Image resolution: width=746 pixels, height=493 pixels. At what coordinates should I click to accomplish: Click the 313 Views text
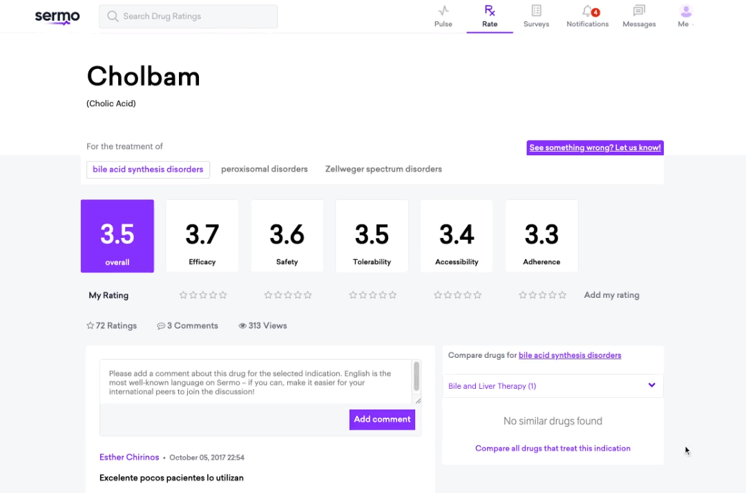[267, 326]
